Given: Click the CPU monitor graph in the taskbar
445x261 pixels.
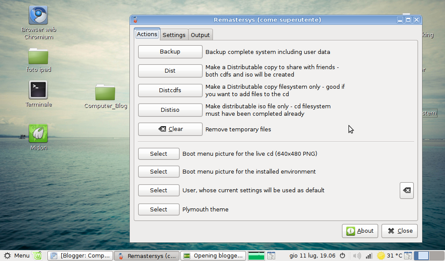Looking at the screenshot, I should click(256, 255).
